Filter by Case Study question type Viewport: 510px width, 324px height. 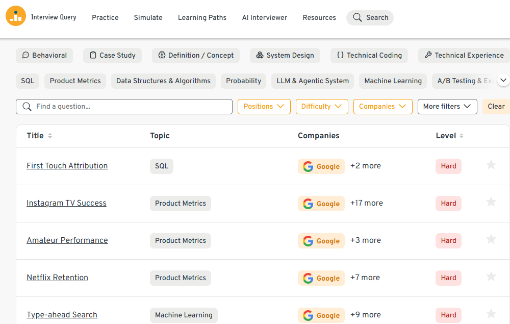point(112,56)
